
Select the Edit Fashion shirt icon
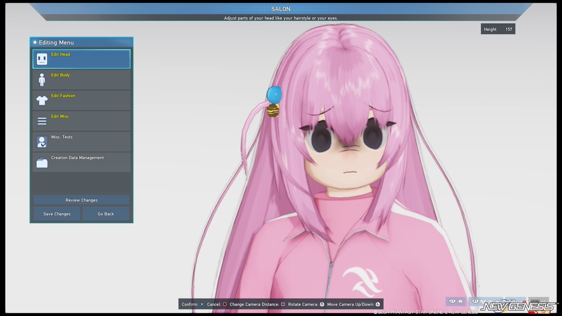coord(41,100)
